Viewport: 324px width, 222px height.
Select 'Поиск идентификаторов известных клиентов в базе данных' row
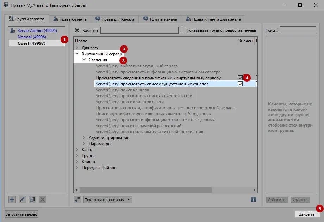(x=154, y=114)
